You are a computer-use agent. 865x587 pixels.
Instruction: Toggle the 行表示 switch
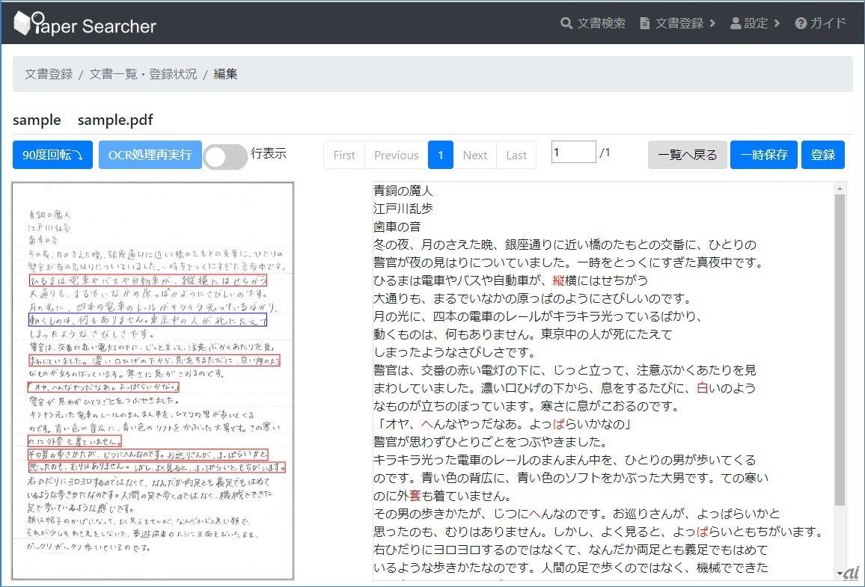(x=224, y=156)
